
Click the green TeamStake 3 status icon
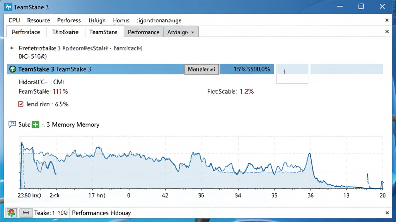pyautogui.click(x=13, y=69)
